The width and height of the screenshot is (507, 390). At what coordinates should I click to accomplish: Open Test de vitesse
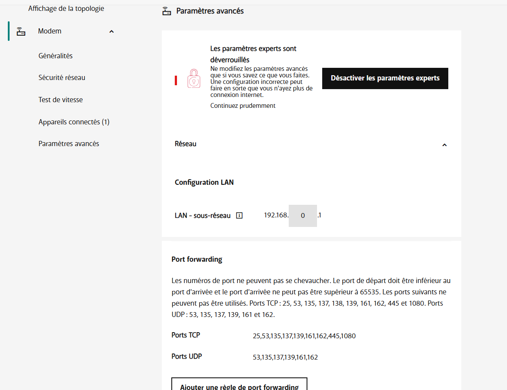pos(60,100)
